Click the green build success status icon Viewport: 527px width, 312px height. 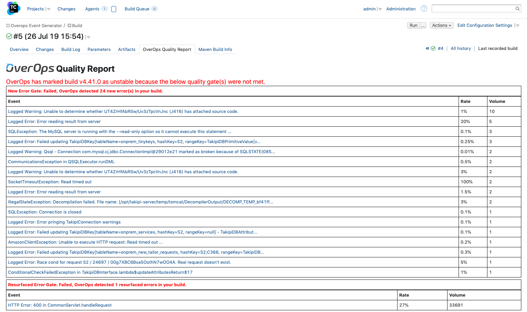click(x=9, y=36)
